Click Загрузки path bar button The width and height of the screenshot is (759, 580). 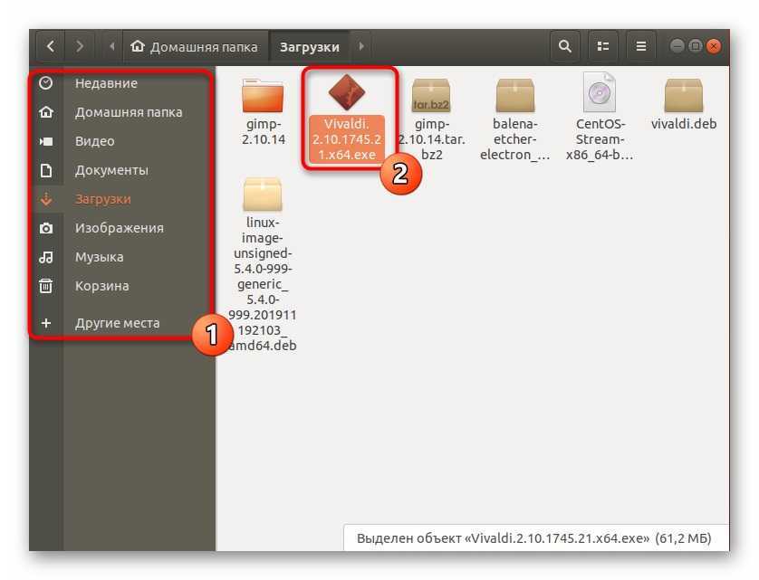(309, 46)
